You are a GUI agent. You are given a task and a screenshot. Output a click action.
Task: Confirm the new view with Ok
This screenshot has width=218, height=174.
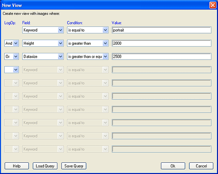(x=173, y=166)
